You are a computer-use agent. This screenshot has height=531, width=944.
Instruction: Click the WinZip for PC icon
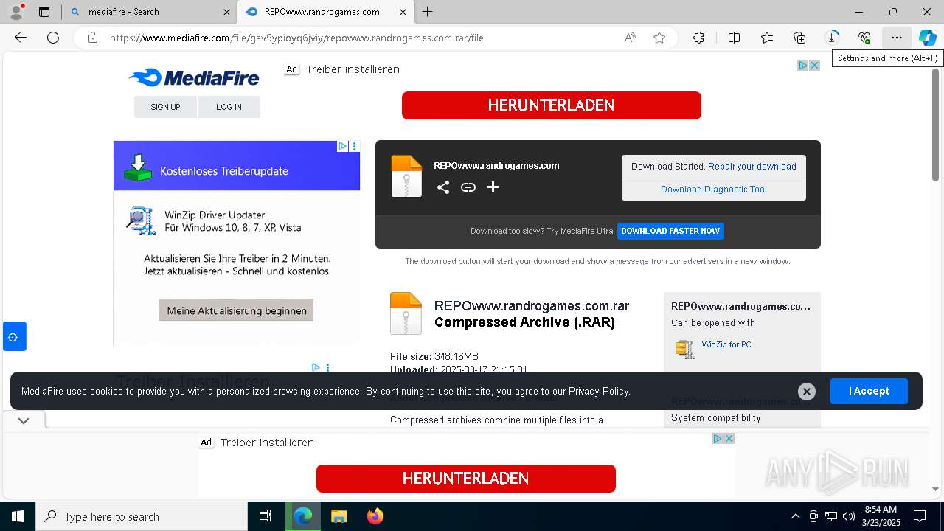tap(685, 349)
